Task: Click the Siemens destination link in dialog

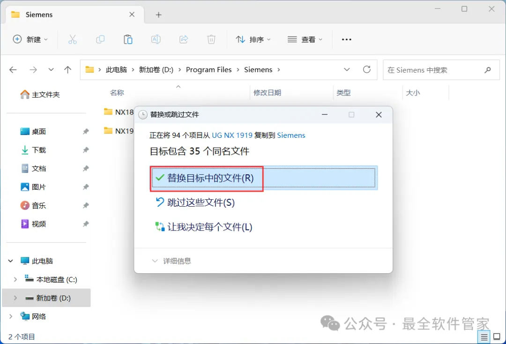Action: click(x=291, y=135)
